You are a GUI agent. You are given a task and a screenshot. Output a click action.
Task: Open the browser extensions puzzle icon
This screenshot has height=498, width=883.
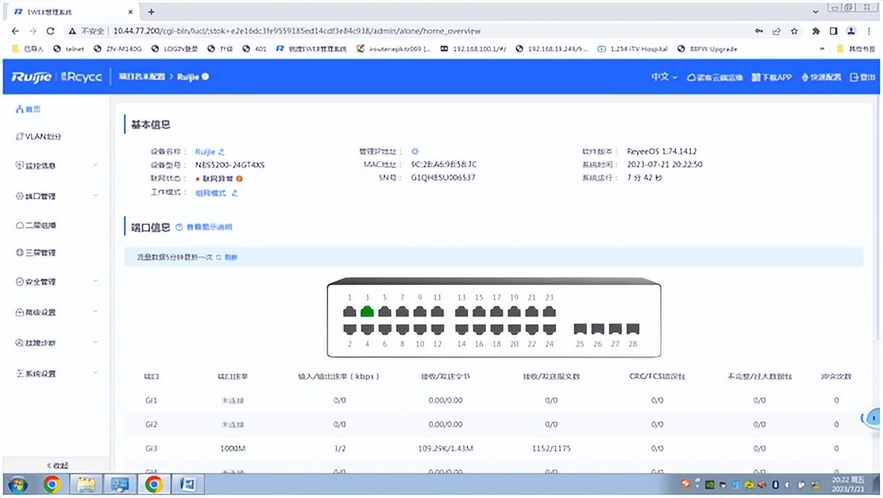[x=815, y=31]
